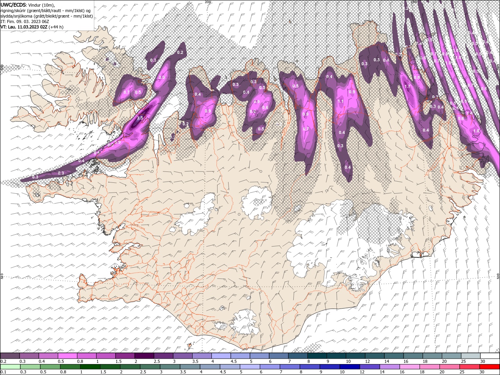500x375 pixels.
Task: Click the white 30 swatch ending the snow scale
Action: pos(490,356)
